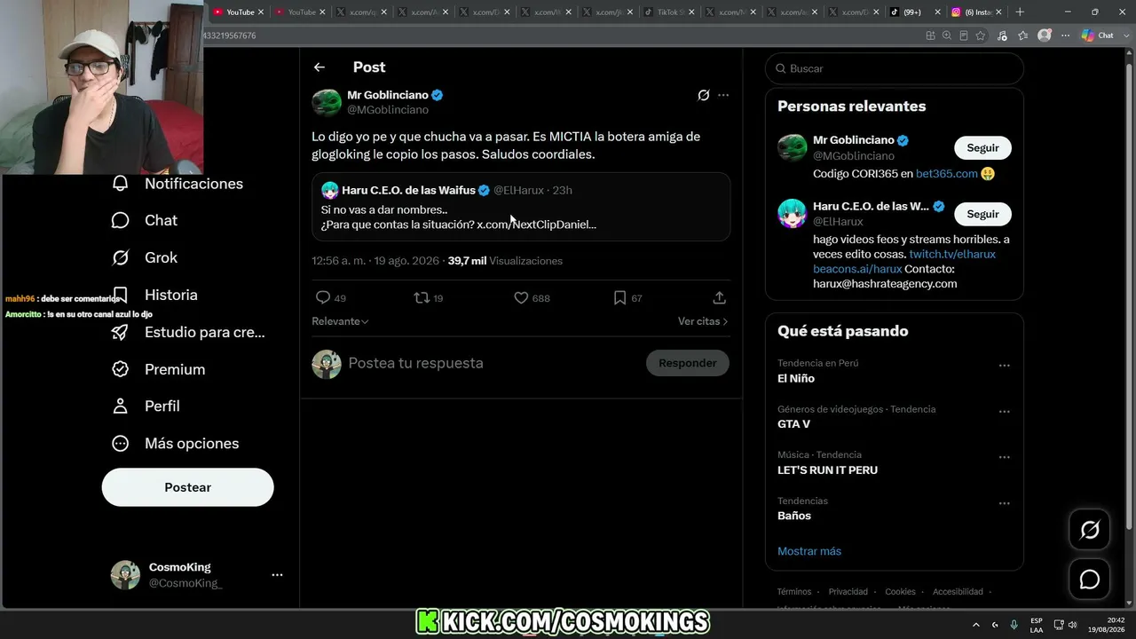Click the search magnifier icon
Viewport: 1136px width, 639px height.
[781, 68]
